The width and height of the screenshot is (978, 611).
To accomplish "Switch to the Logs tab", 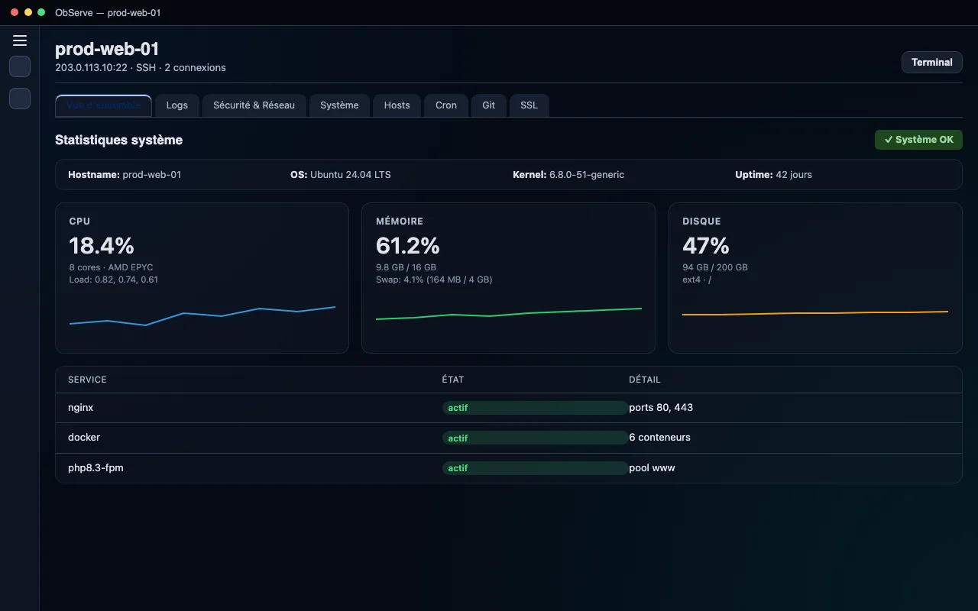I will point(176,105).
